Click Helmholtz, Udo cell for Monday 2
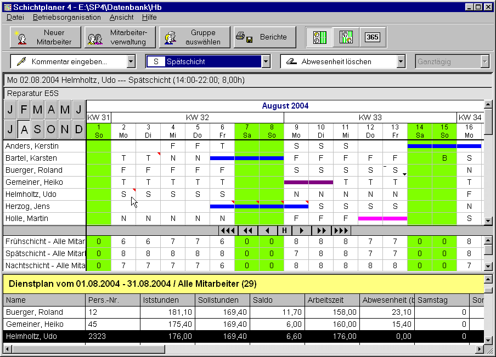 123,194
